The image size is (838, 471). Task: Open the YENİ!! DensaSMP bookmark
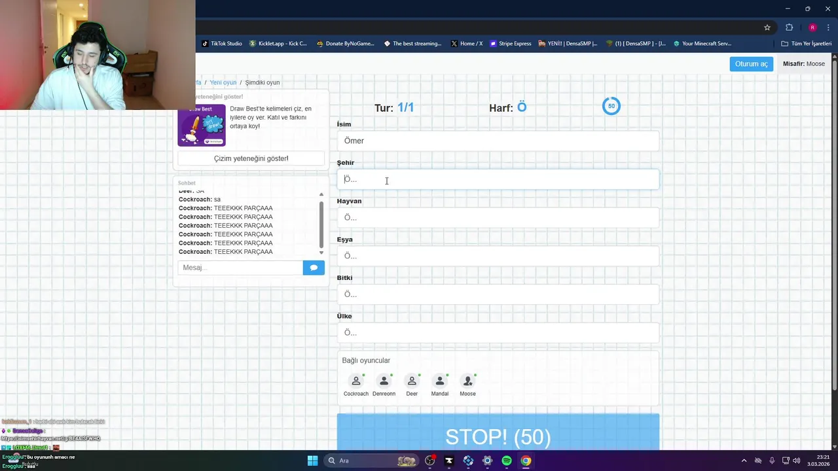[x=568, y=44]
